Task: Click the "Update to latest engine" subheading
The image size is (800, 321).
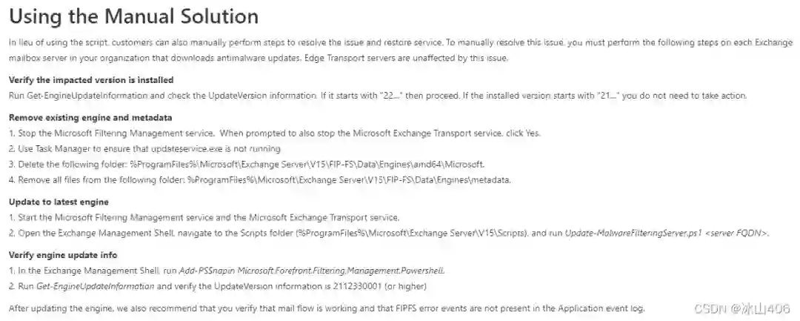Action: 59,202
